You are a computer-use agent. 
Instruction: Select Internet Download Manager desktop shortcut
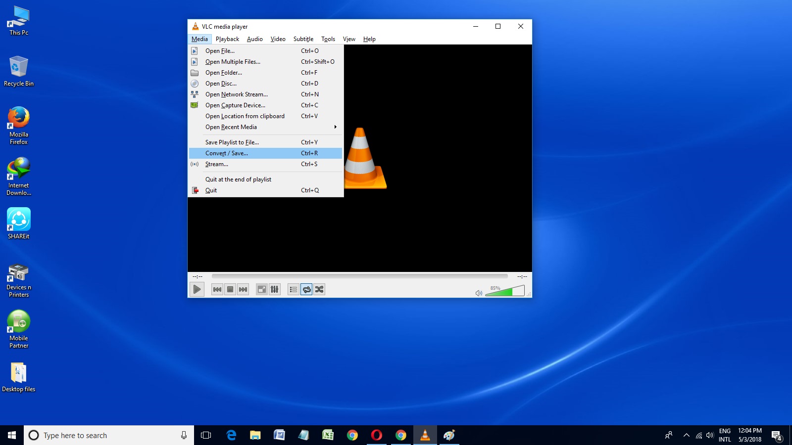click(19, 177)
